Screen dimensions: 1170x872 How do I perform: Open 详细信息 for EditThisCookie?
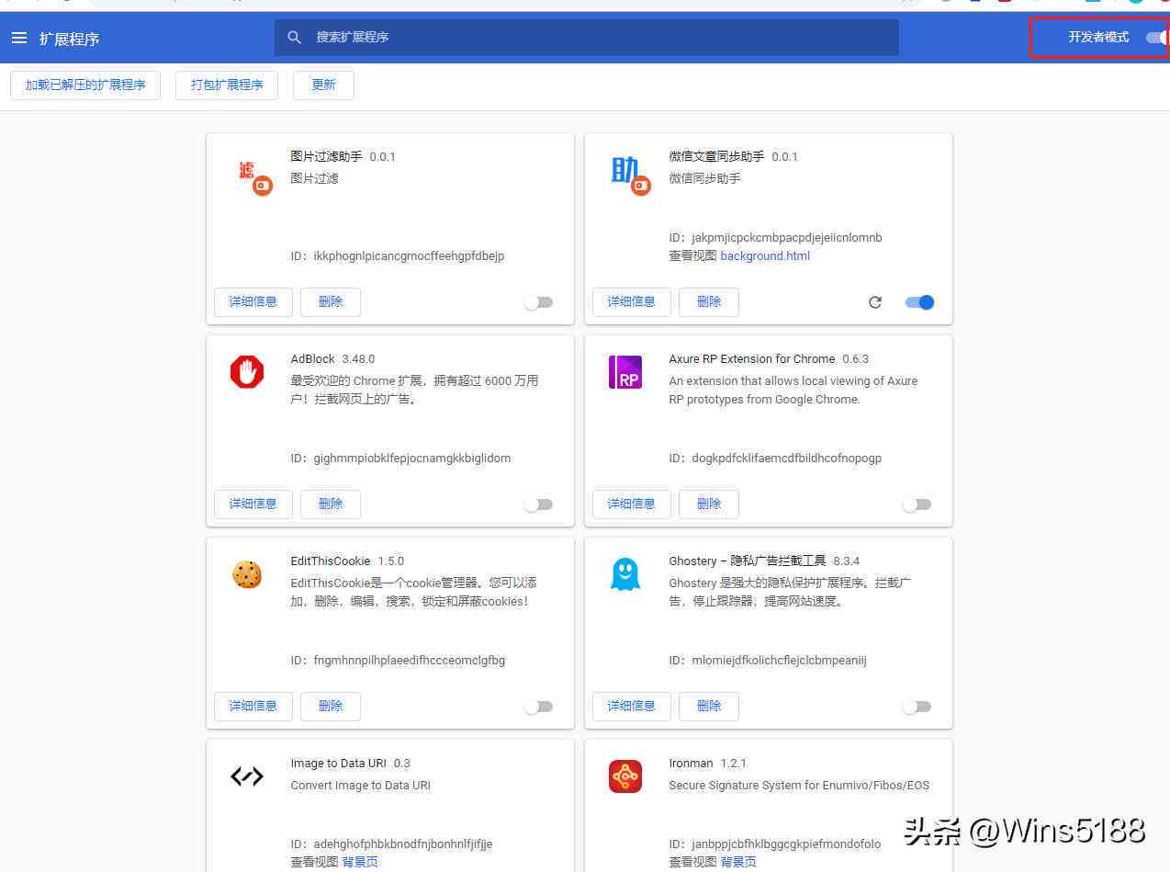click(253, 706)
